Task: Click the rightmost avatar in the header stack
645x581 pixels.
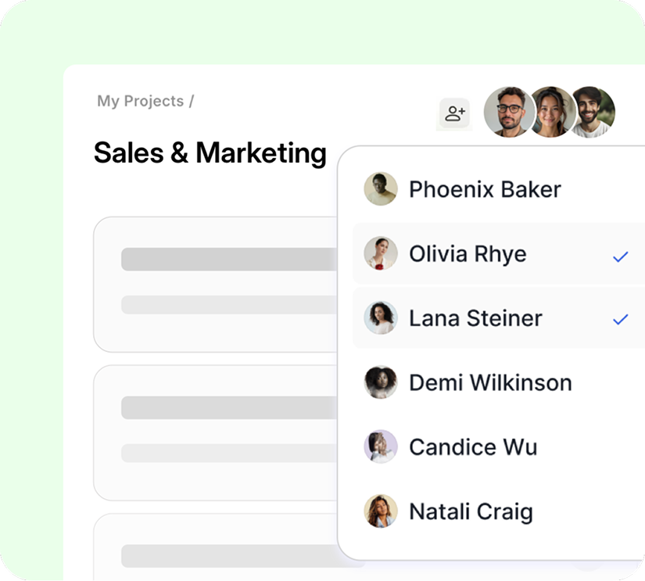Action: point(594,113)
